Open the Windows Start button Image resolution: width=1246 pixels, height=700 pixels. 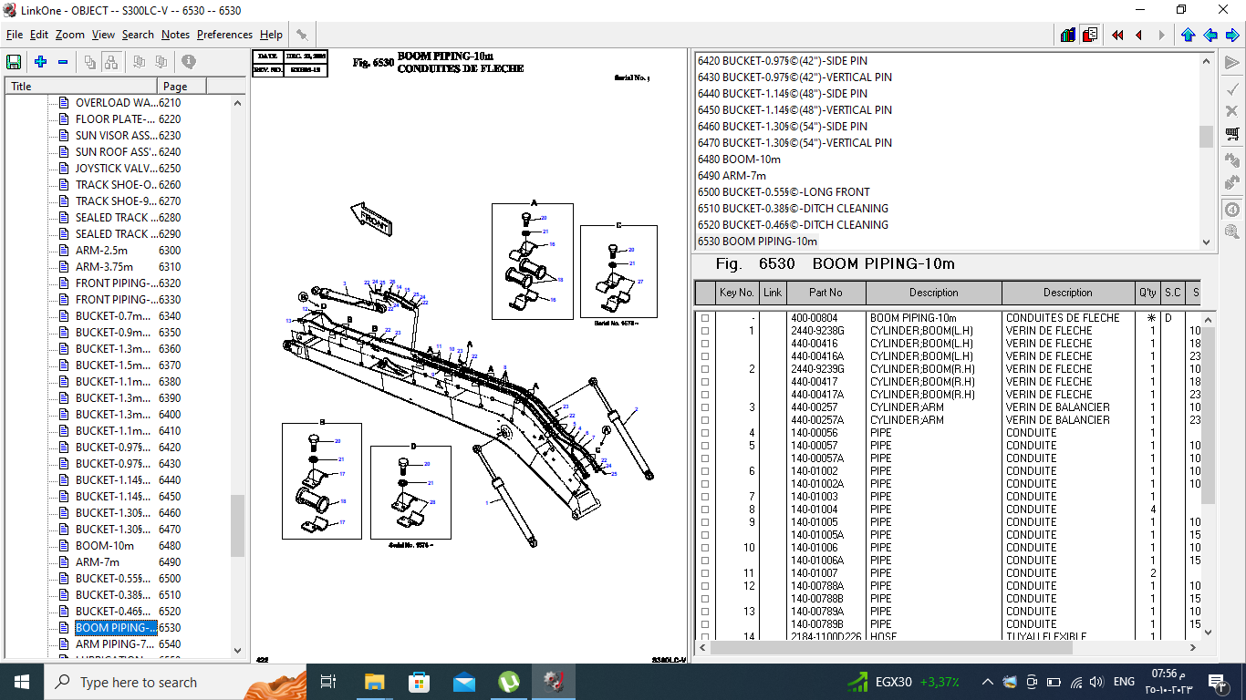tap(21, 682)
